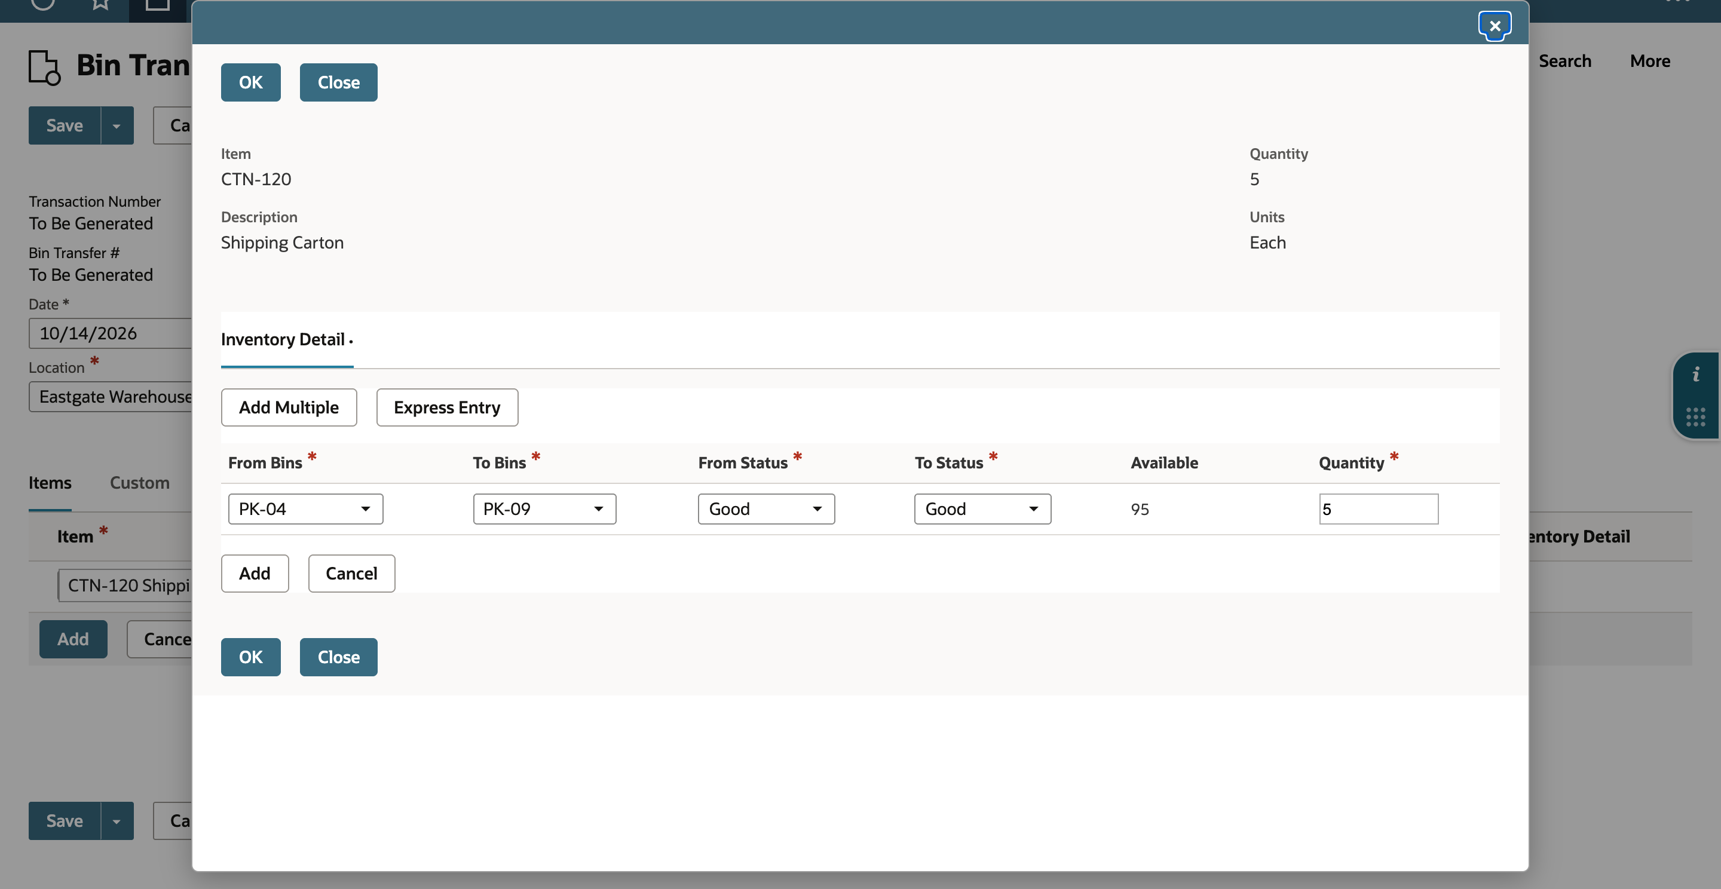The width and height of the screenshot is (1721, 889).
Task: Click the top OK button
Action: click(x=250, y=82)
